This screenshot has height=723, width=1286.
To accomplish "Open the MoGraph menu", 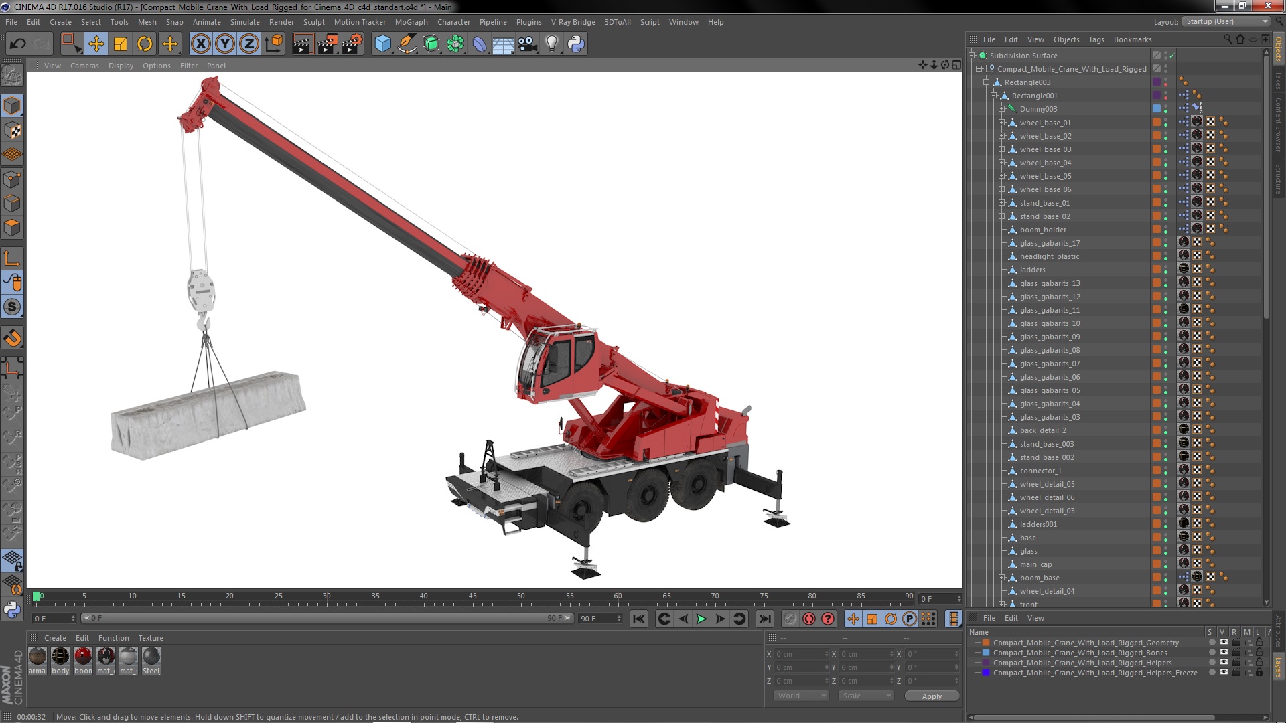I will (x=411, y=22).
